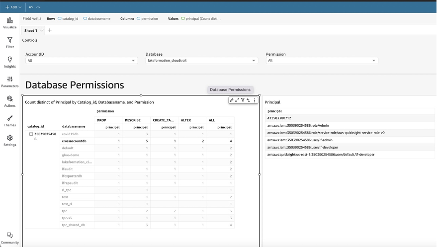This screenshot has height=247, width=437.
Task: Open the Database control dropdown
Action: pyautogui.click(x=202, y=61)
